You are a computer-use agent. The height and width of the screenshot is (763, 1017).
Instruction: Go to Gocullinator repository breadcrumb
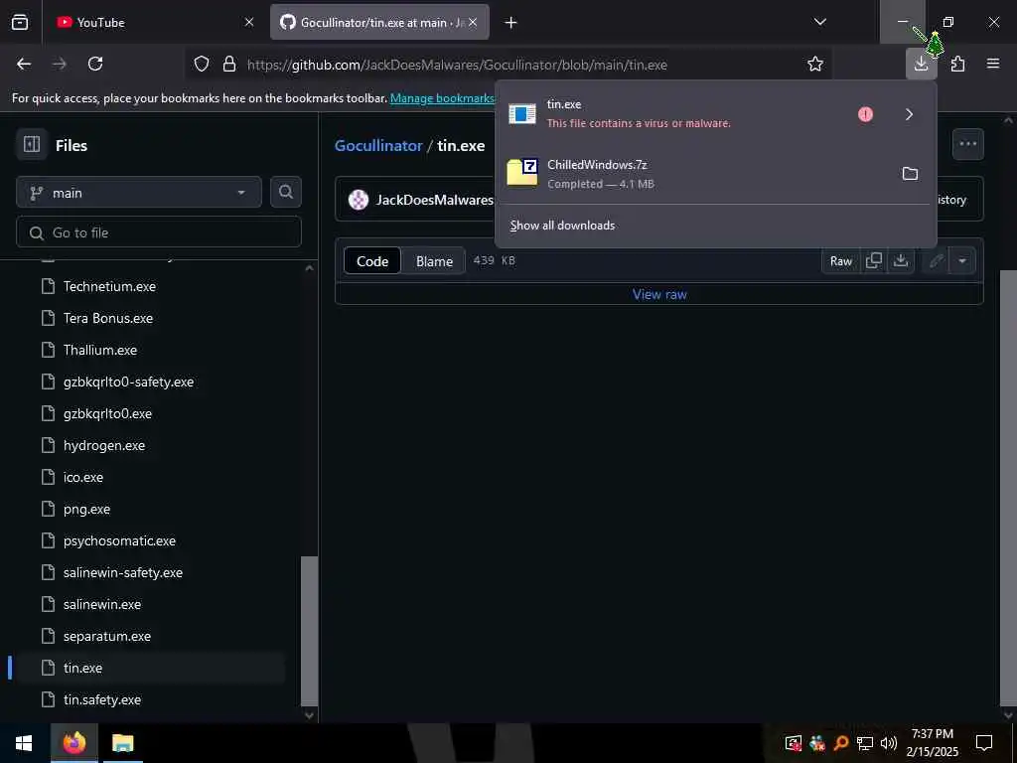click(x=378, y=145)
